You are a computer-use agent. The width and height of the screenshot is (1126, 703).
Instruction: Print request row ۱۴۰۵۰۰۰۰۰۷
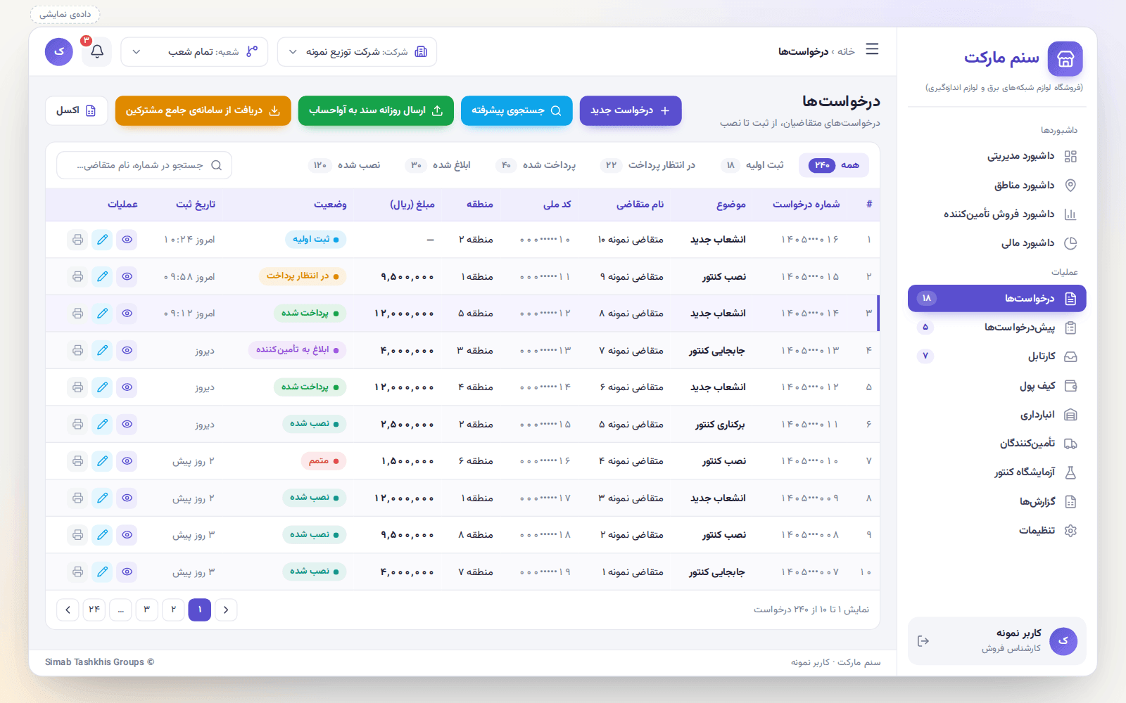(78, 572)
